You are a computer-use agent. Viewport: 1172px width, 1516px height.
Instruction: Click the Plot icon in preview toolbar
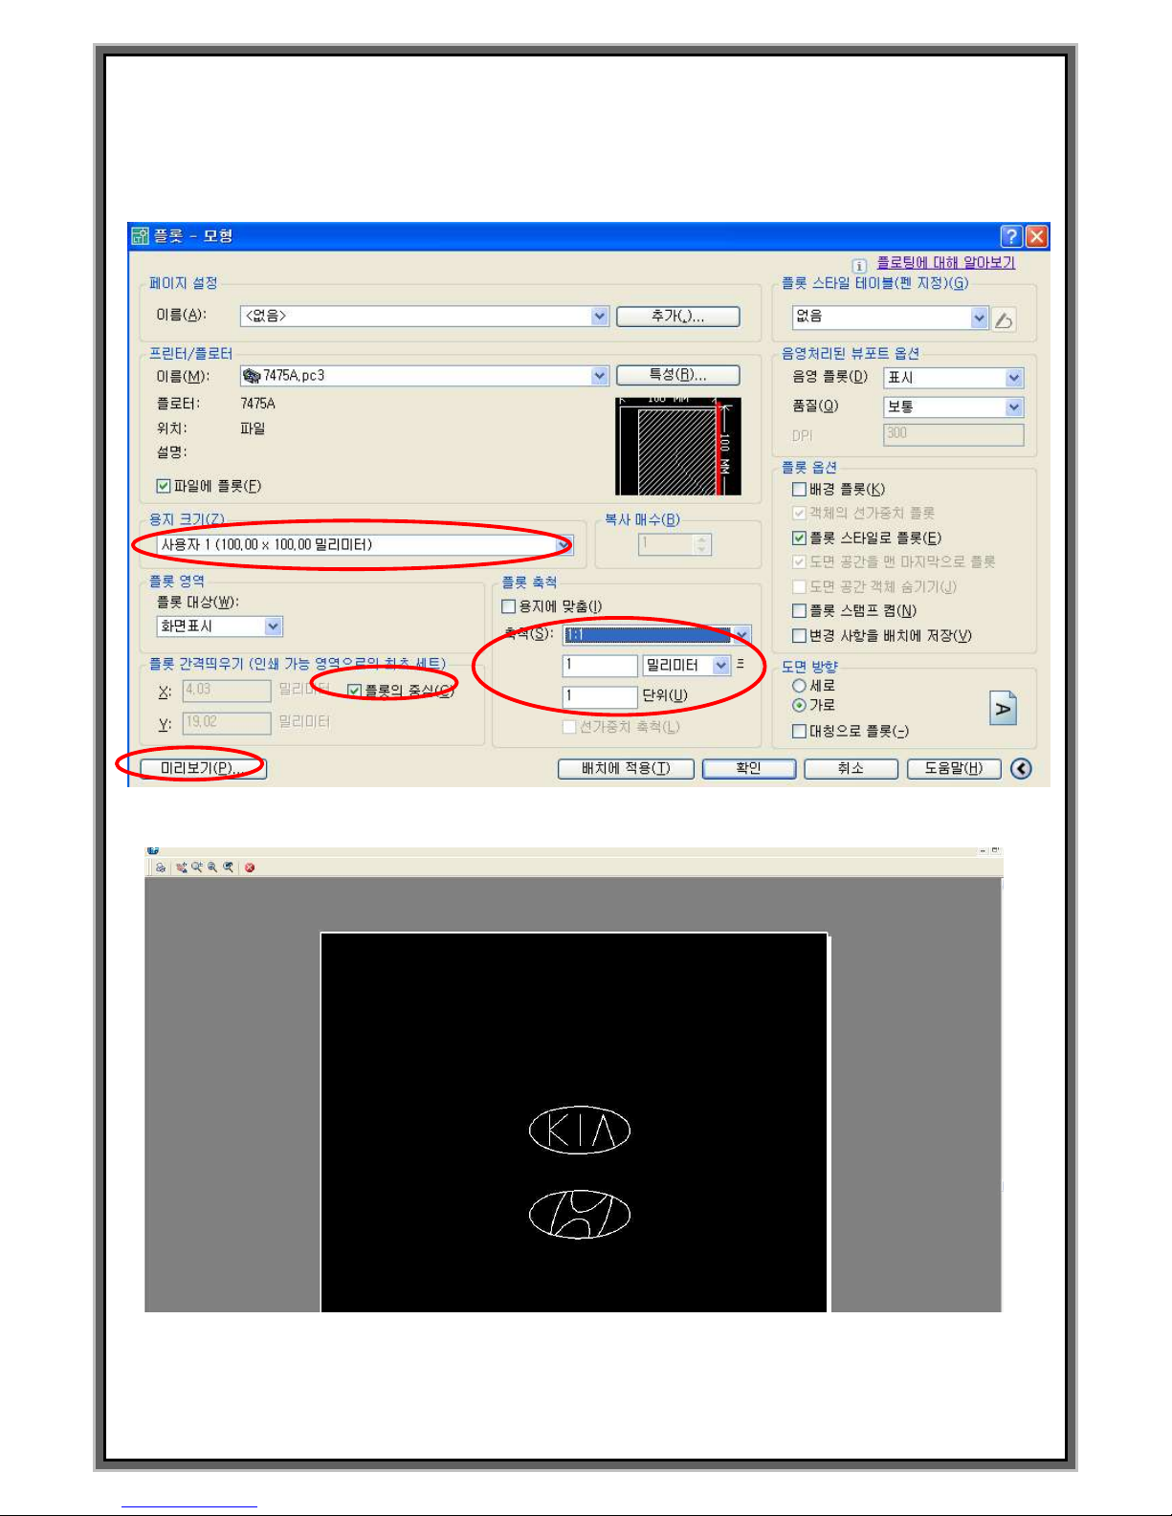pos(160,868)
